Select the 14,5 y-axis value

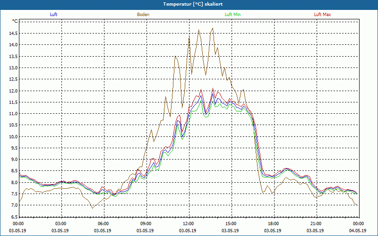[13, 33]
